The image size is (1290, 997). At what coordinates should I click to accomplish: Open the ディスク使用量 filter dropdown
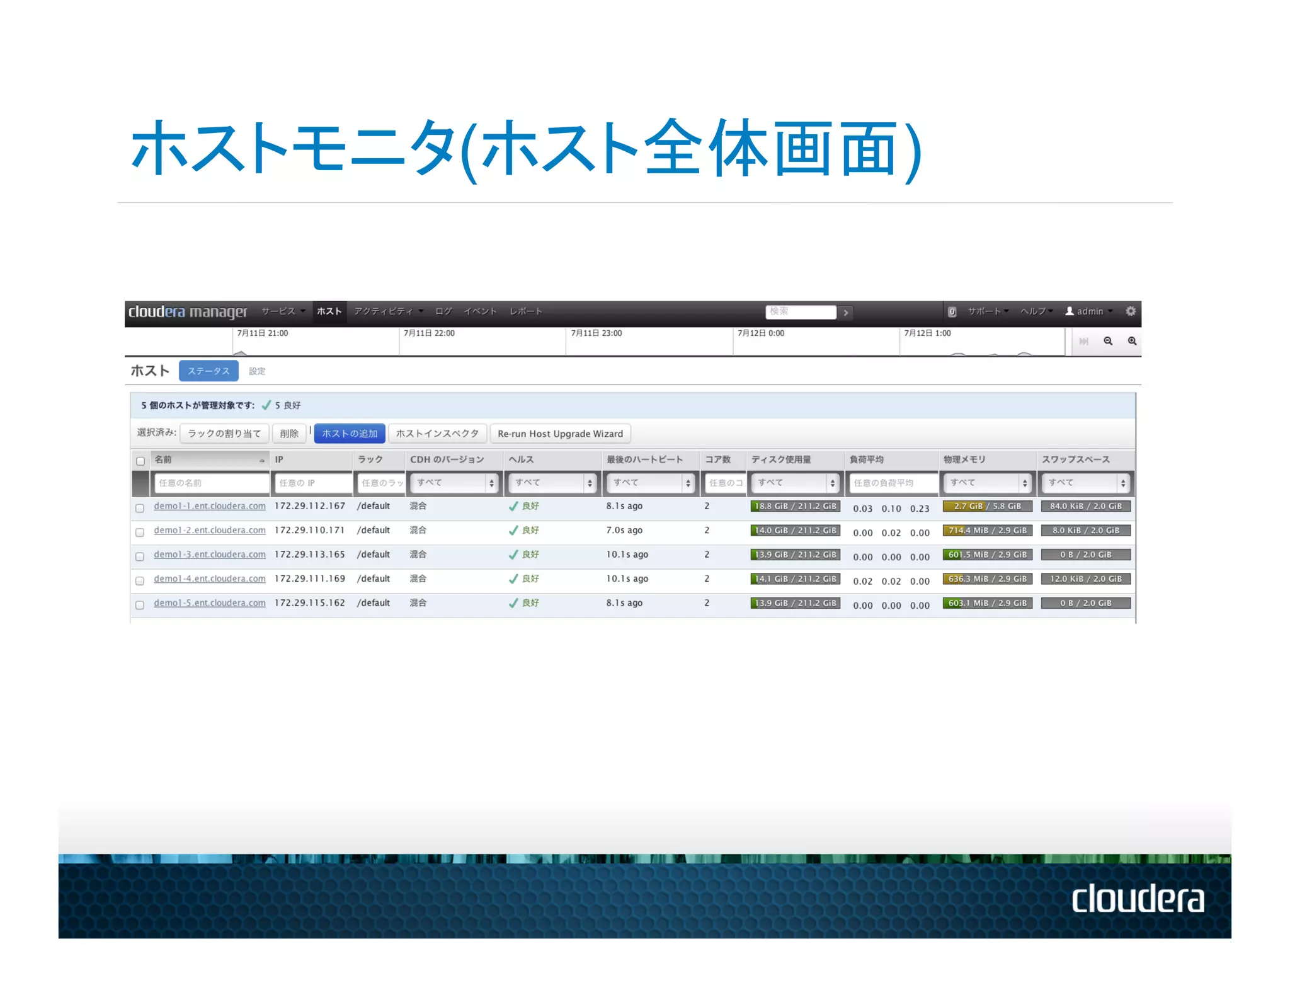tap(796, 483)
